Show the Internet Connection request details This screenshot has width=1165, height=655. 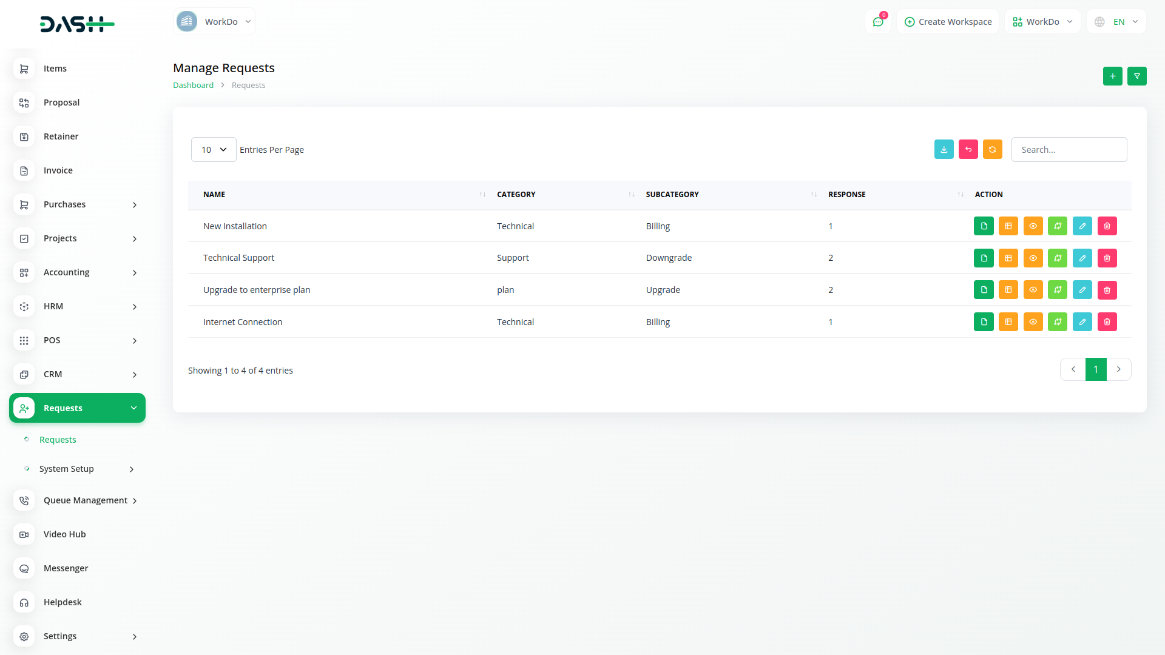coord(1033,322)
